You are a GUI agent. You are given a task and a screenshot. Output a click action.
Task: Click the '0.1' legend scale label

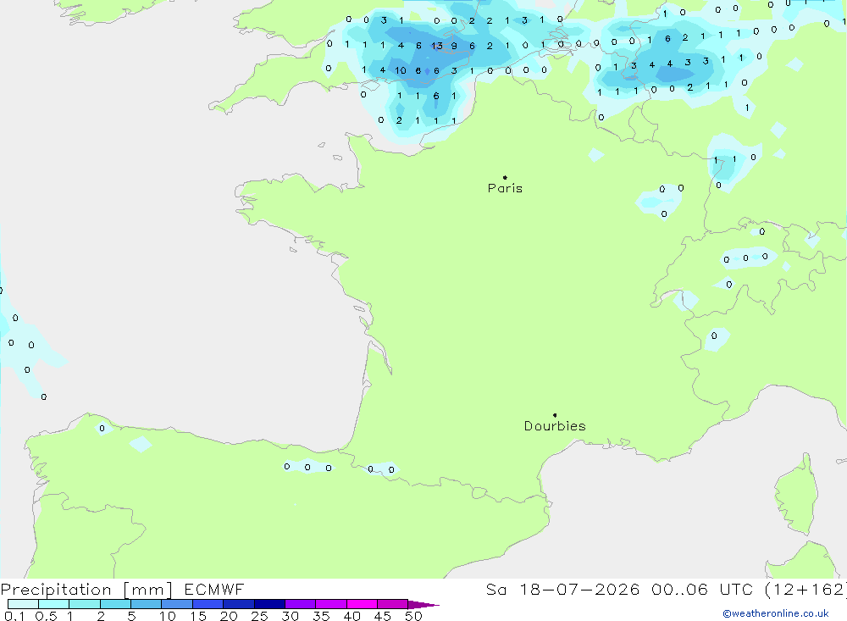[14, 616]
